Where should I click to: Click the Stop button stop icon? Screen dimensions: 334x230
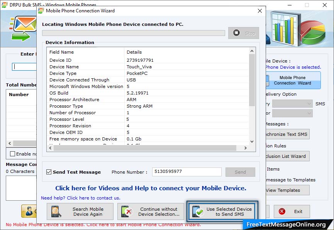[x=236, y=33]
